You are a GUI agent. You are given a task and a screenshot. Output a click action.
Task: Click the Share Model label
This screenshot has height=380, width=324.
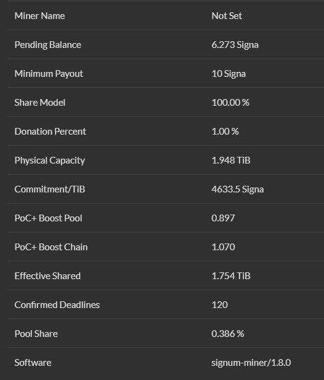40,103
